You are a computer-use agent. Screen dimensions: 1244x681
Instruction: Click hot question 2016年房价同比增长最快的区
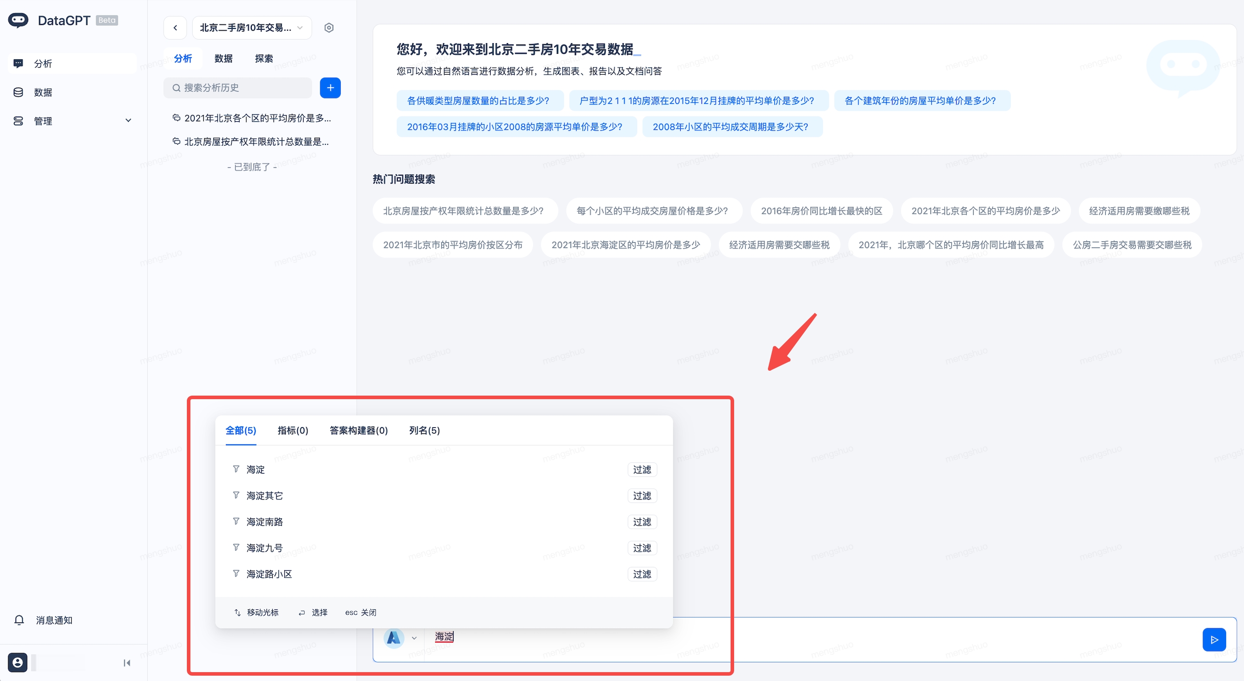point(821,211)
